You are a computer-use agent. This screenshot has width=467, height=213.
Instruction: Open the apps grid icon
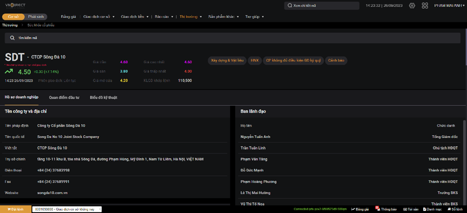[425, 6]
